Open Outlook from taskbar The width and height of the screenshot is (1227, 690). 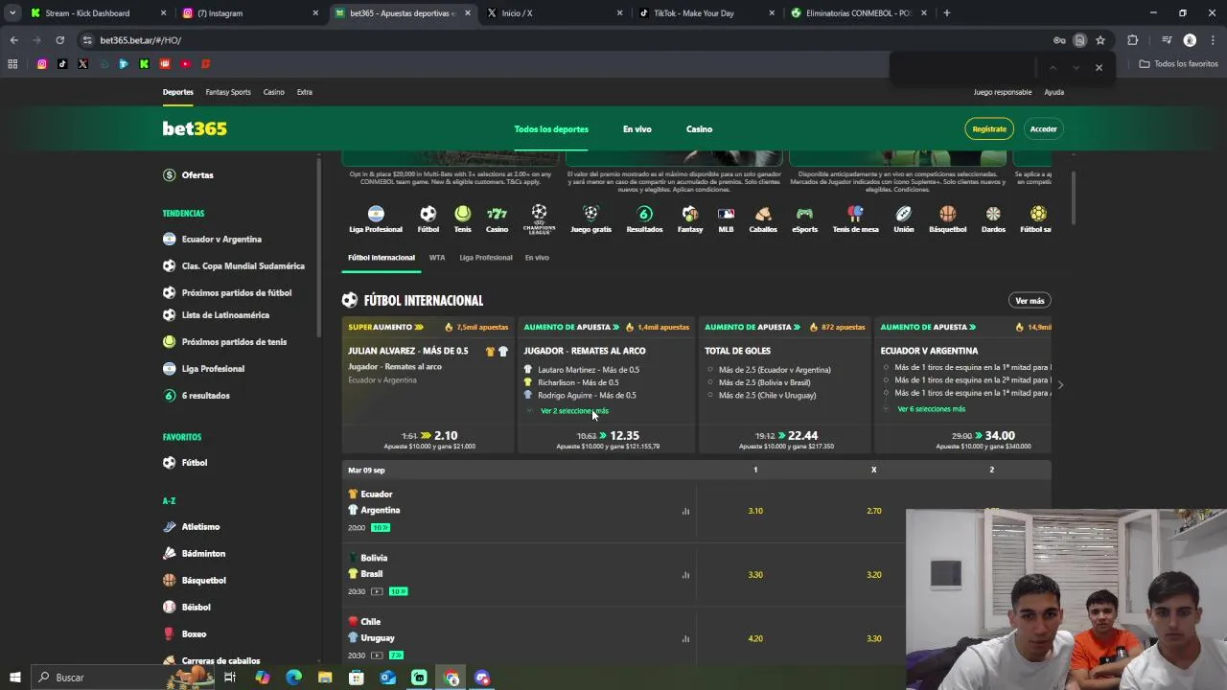point(387,678)
